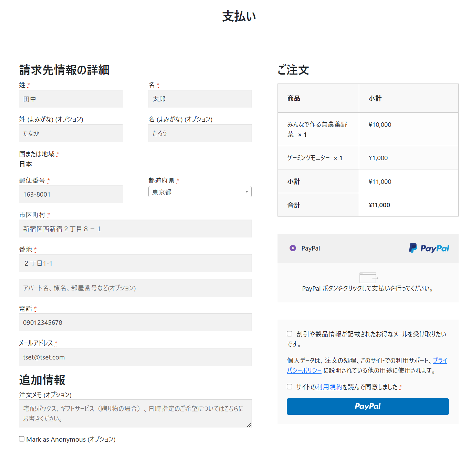Click the PayPal logo in payment method
This screenshot has width=471, height=454.
click(429, 248)
